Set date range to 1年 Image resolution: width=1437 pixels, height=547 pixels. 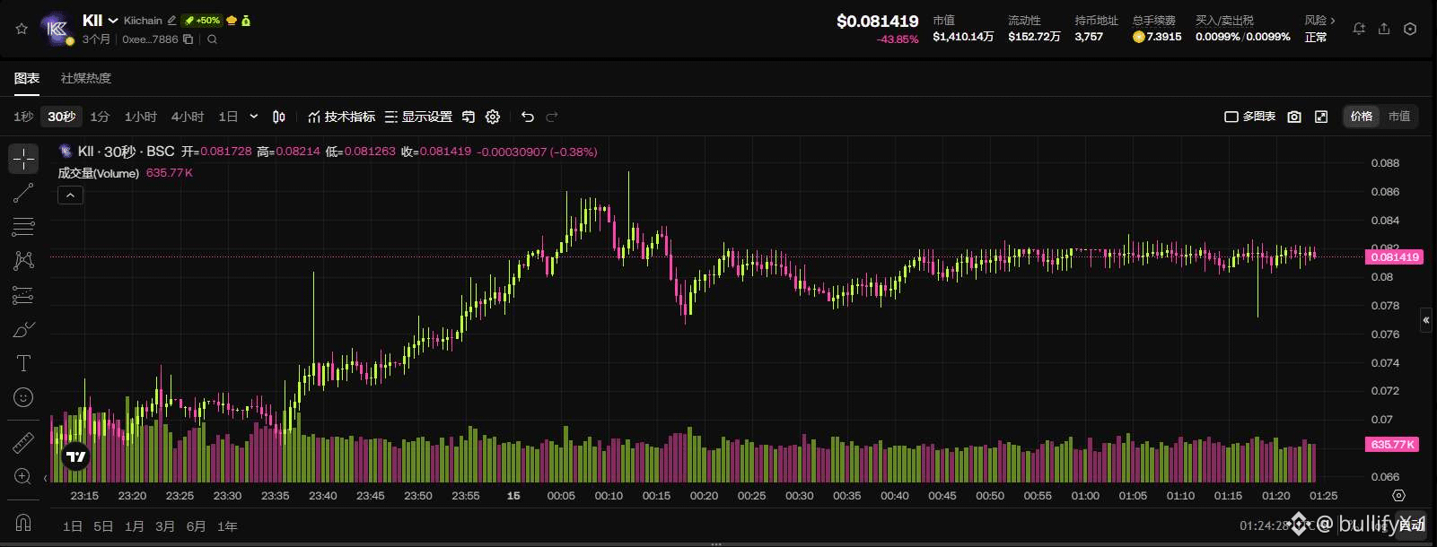tap(227, 526)
